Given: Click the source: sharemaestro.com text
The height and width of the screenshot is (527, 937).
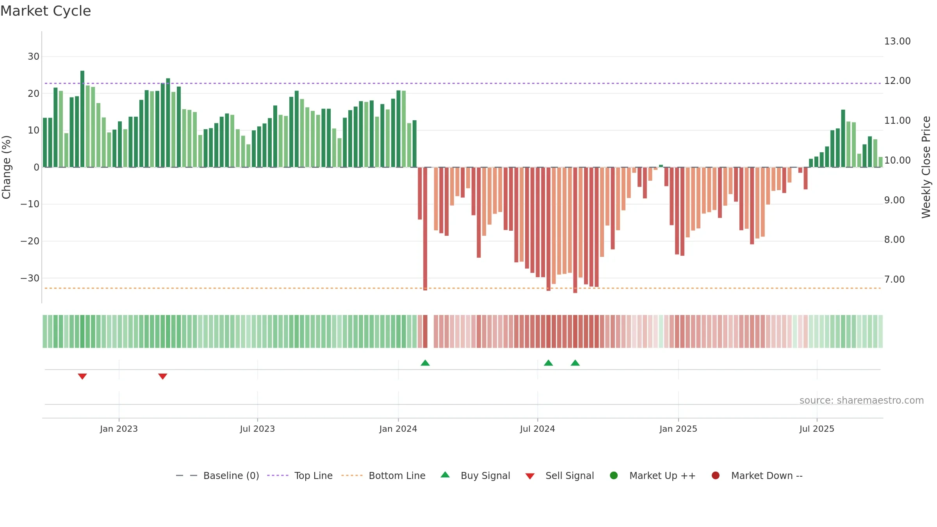Looking at the screenshot, I should pos(862,401).
